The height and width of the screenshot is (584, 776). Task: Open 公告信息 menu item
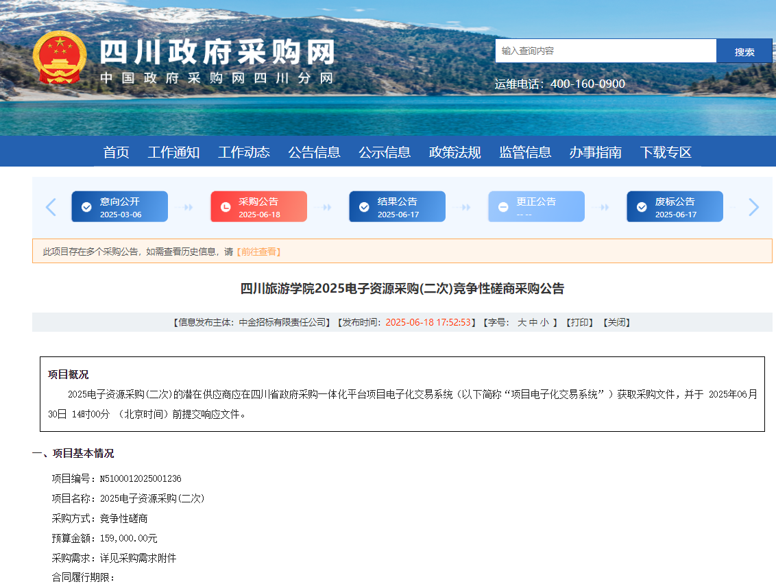point(314,152)
